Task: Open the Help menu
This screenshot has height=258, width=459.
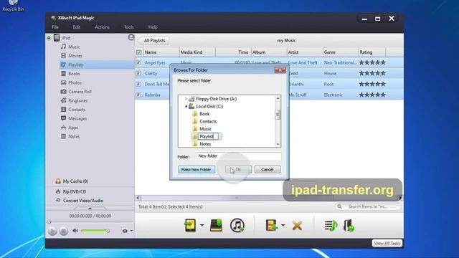Action: click(153, 27)
